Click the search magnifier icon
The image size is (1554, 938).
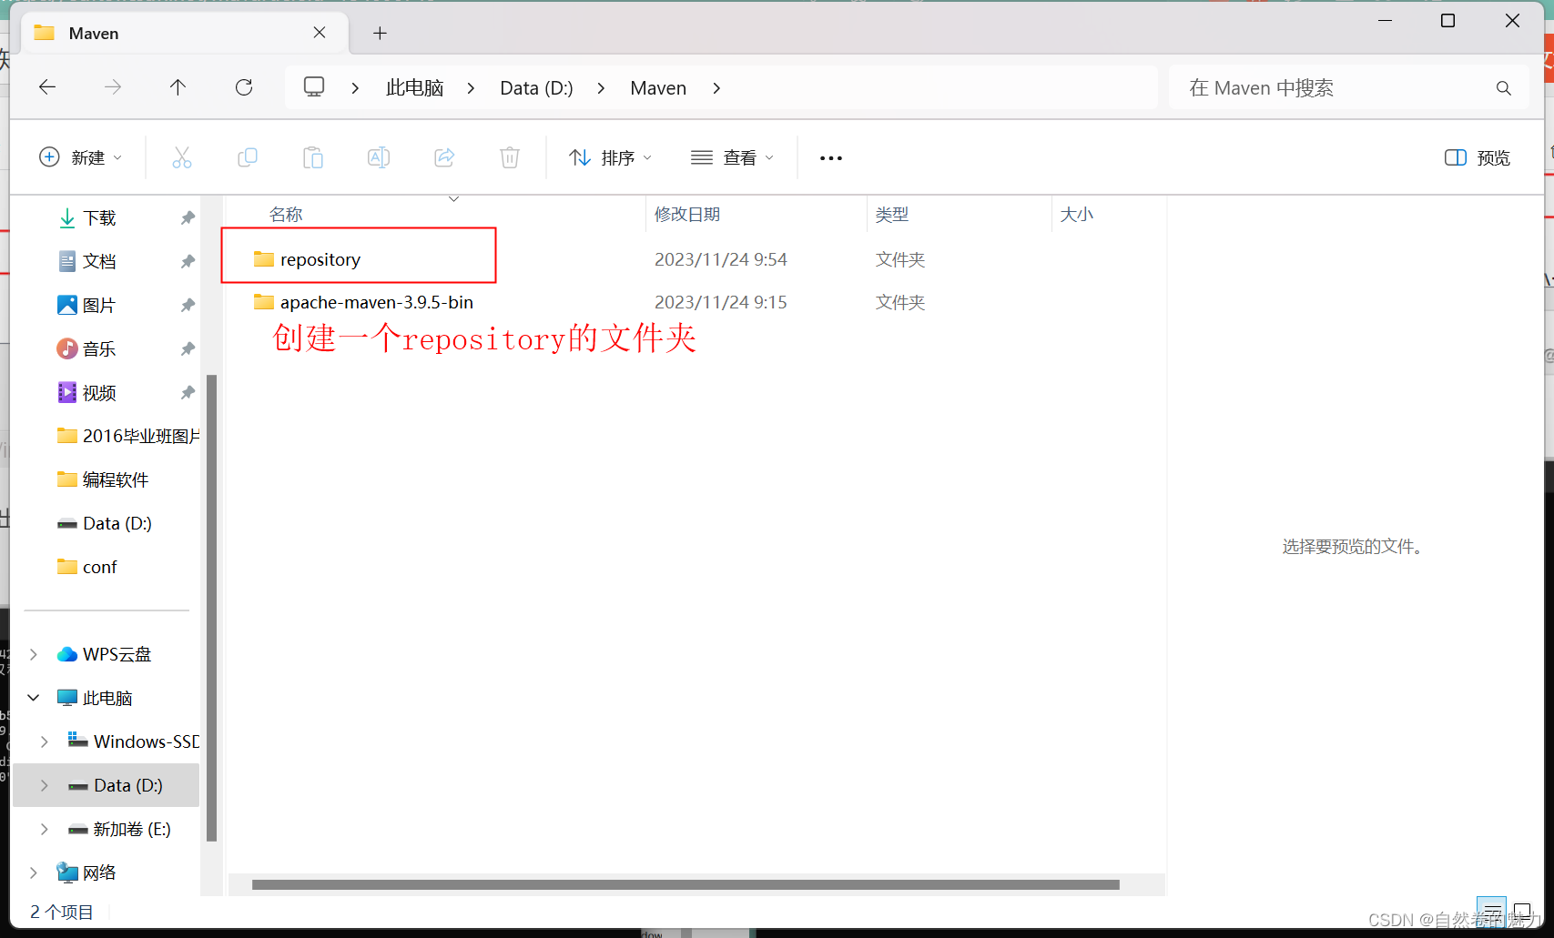coord(1503,88)
